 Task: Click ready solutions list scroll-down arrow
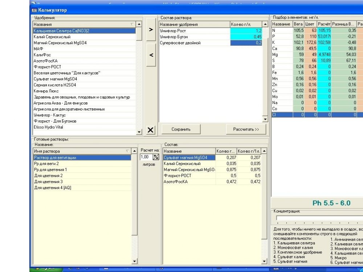coord(134,261)
